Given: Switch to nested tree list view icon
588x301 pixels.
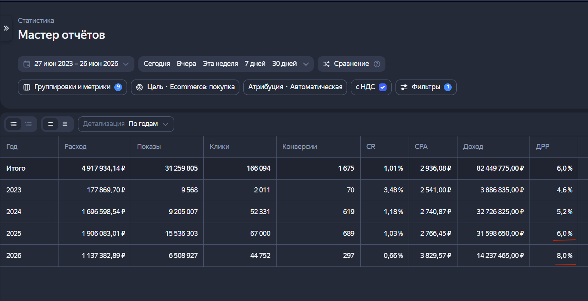Looking at the screenshot, I should (x=29, y=124).
